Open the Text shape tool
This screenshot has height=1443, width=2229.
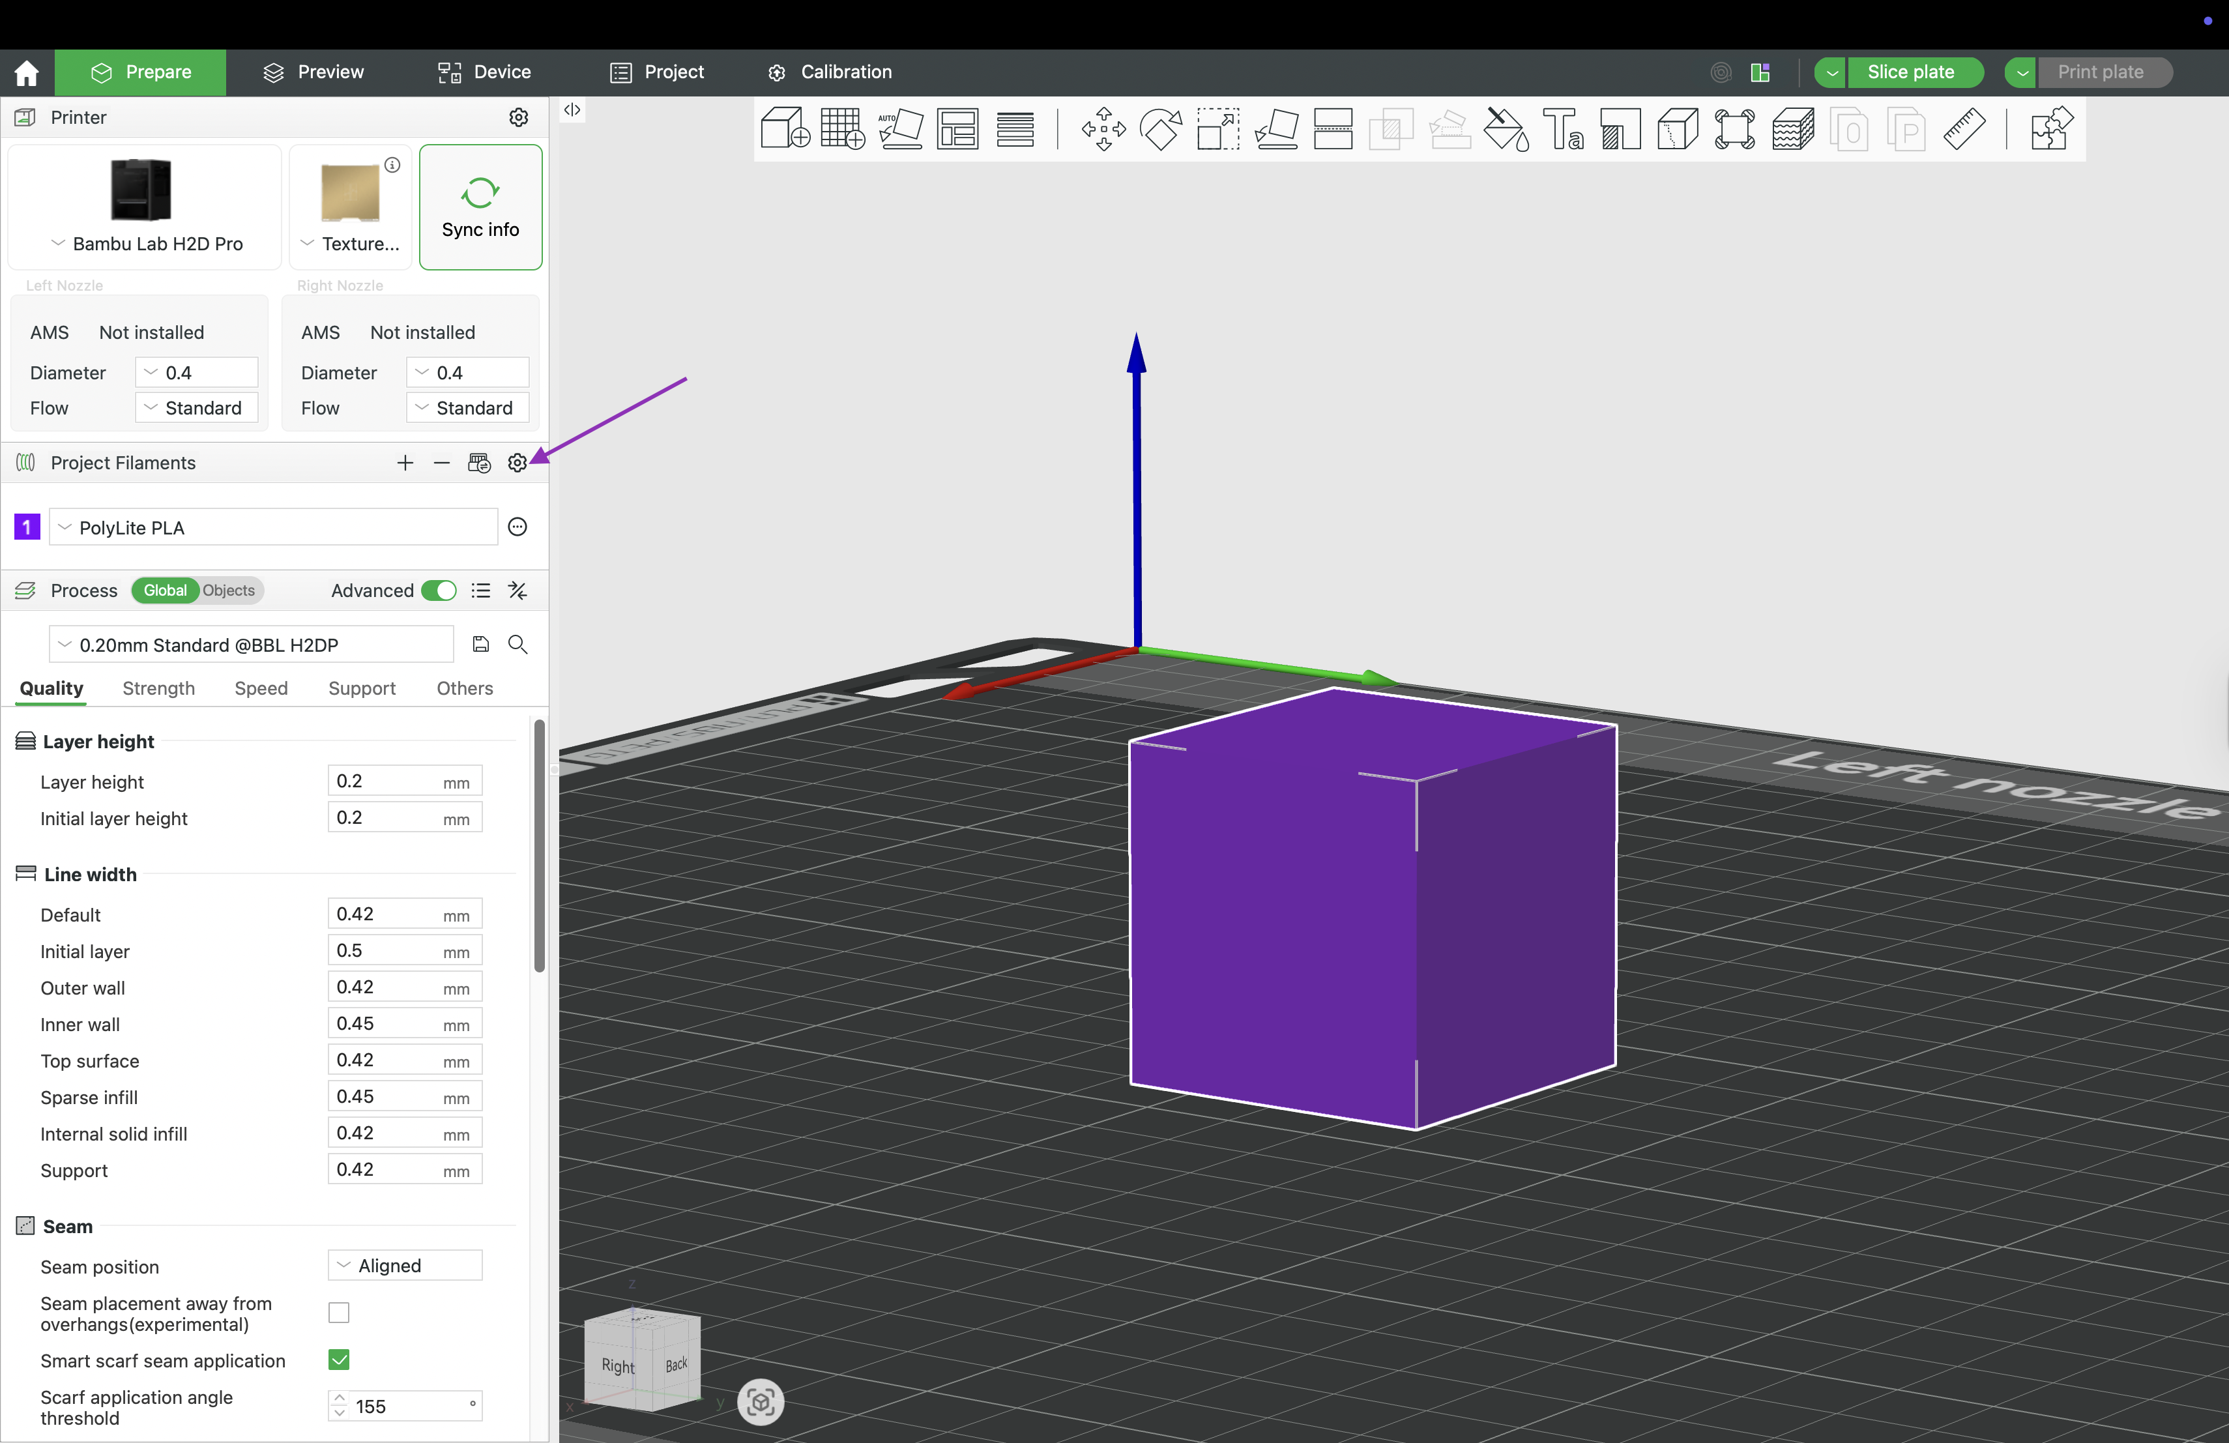click(x=1563, y=129)
